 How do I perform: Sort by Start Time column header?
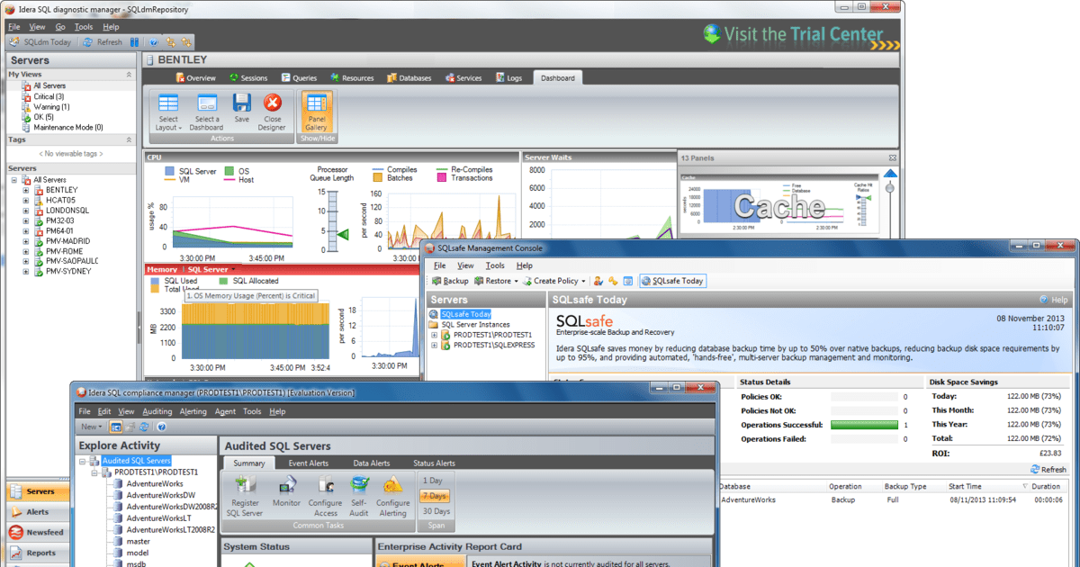(x=965, y=486)
